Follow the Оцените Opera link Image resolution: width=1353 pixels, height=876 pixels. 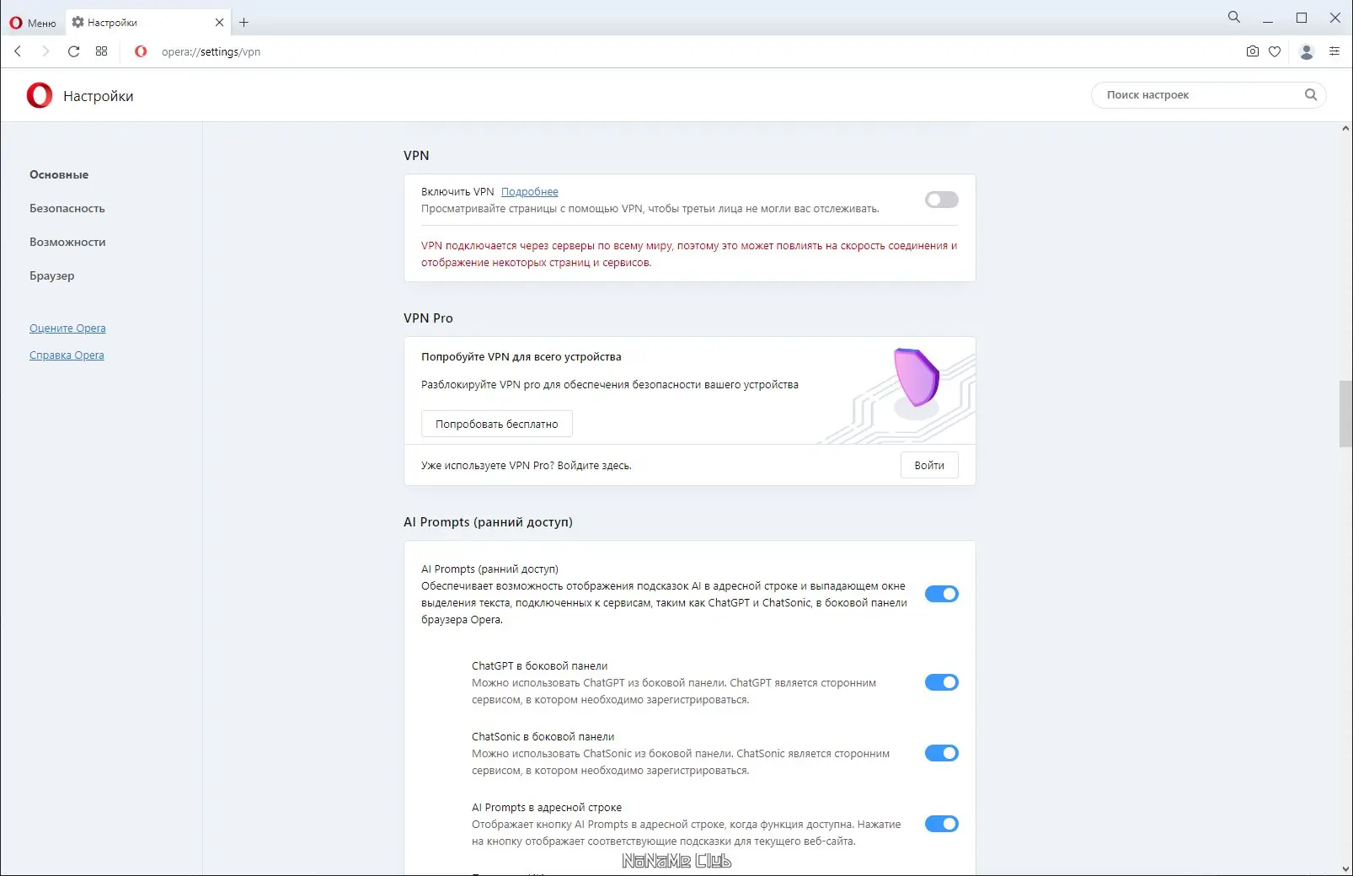point(67,328)
